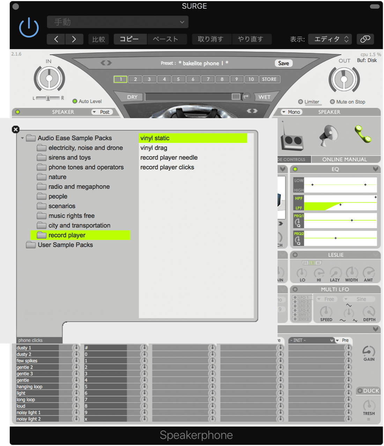Open the manual preset dropdown at top
384x446 pixels.
118,22
